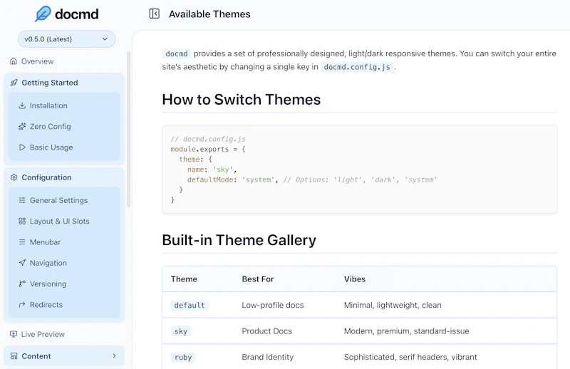
Task: Click 'Minimal, lightweight, clean' cell
Action: tap(393, 305)
